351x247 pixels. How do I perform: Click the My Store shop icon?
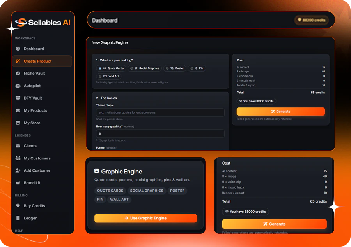tap(18, 123)
